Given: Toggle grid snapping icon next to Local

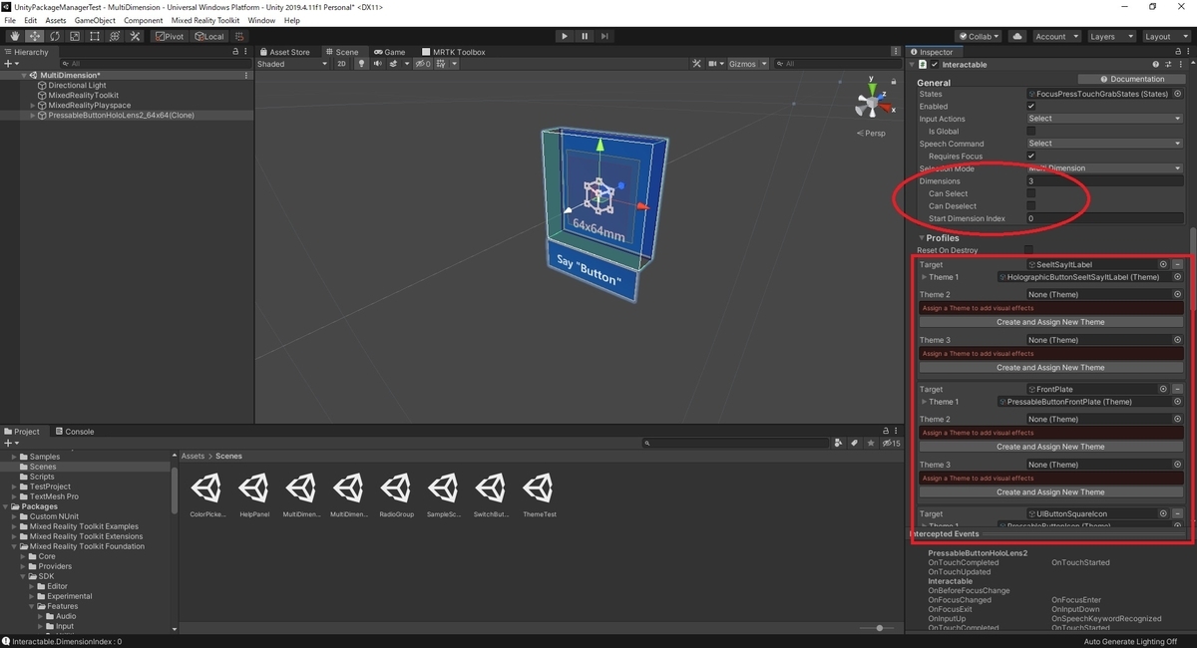Looking at the screenshot, I should (x=239, y=36).
